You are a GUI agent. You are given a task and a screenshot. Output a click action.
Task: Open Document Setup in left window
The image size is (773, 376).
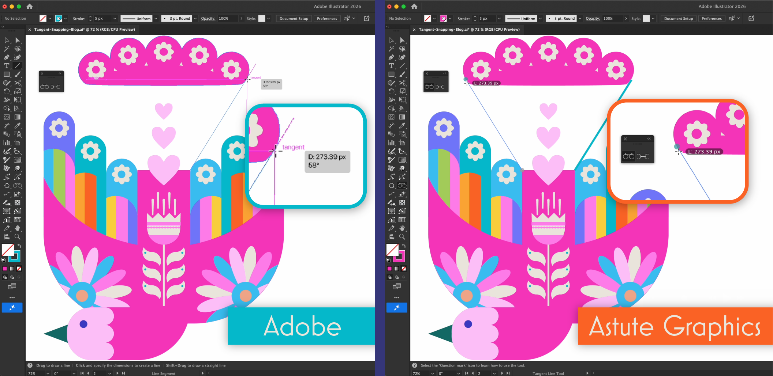tap(294, 19)
